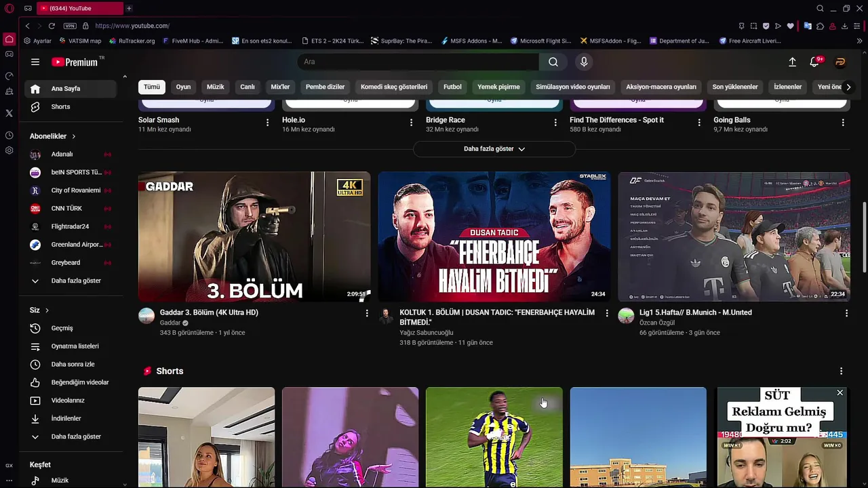Screen dimensions: 868x488
Task: Select the Tümü filter chip
Action: coord(152,87)
